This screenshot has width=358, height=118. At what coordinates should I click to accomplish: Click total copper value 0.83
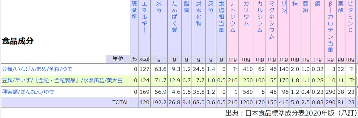pyautogui.click(x=317, y=103)
